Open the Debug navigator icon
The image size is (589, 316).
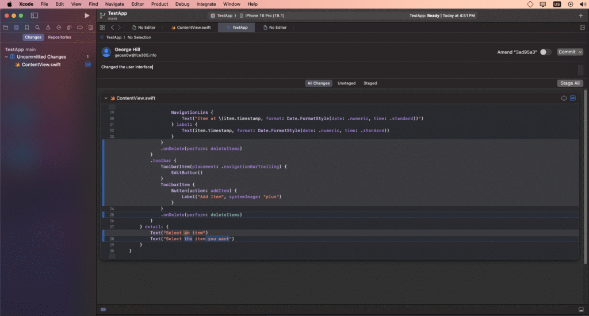click(x=69, y=28)
